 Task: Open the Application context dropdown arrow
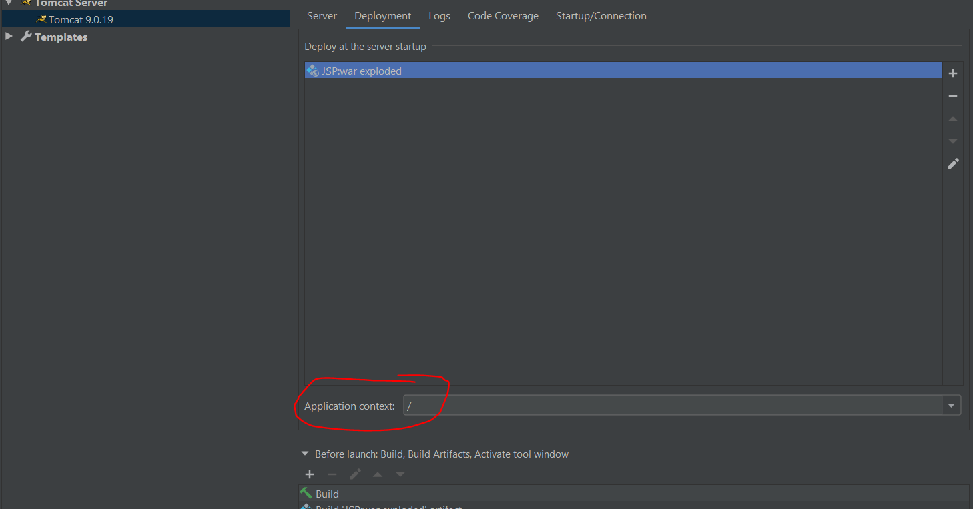pyautogui.click(x=952, y=405)
